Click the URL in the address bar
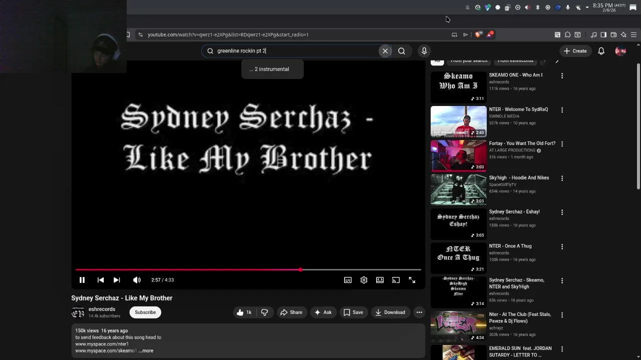This screenshot has height=360, width=641. (228, 34)
